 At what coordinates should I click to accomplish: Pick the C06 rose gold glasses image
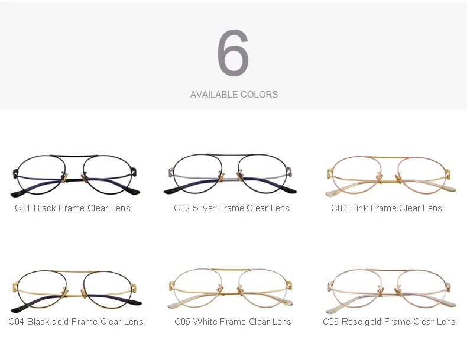point(391,291)
